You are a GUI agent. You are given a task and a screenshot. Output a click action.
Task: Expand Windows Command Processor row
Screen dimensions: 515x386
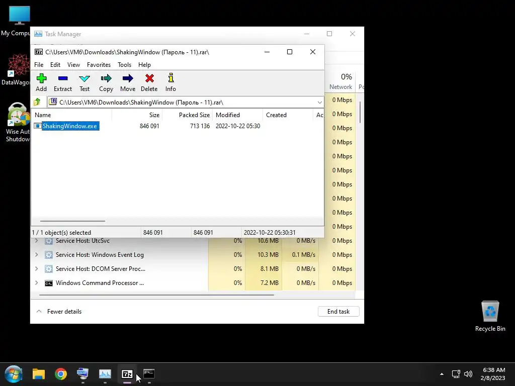click(36, 283)
